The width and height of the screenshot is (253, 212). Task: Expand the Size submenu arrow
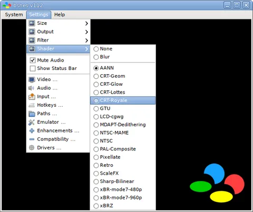(86, 23)
